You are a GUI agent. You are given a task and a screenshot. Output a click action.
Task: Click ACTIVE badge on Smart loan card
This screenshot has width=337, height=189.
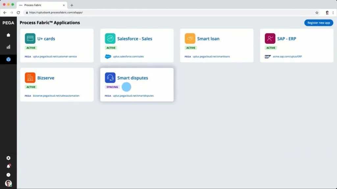coord(191,48)
